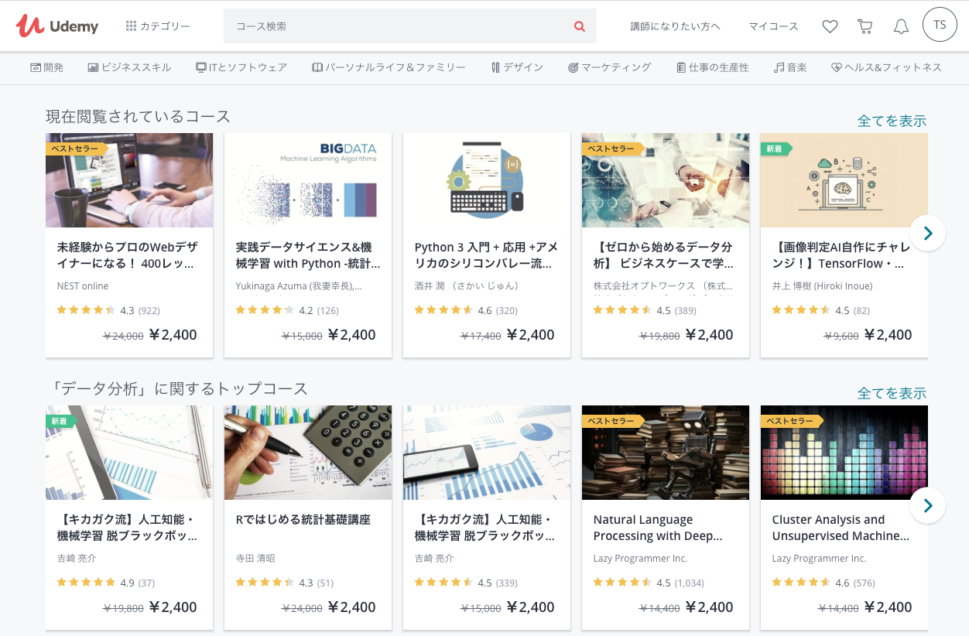Viewport: 969px width, 636px height.
Task: Click title 実践データサイエンス&機械学習 with Python
Action: point(308,255)
